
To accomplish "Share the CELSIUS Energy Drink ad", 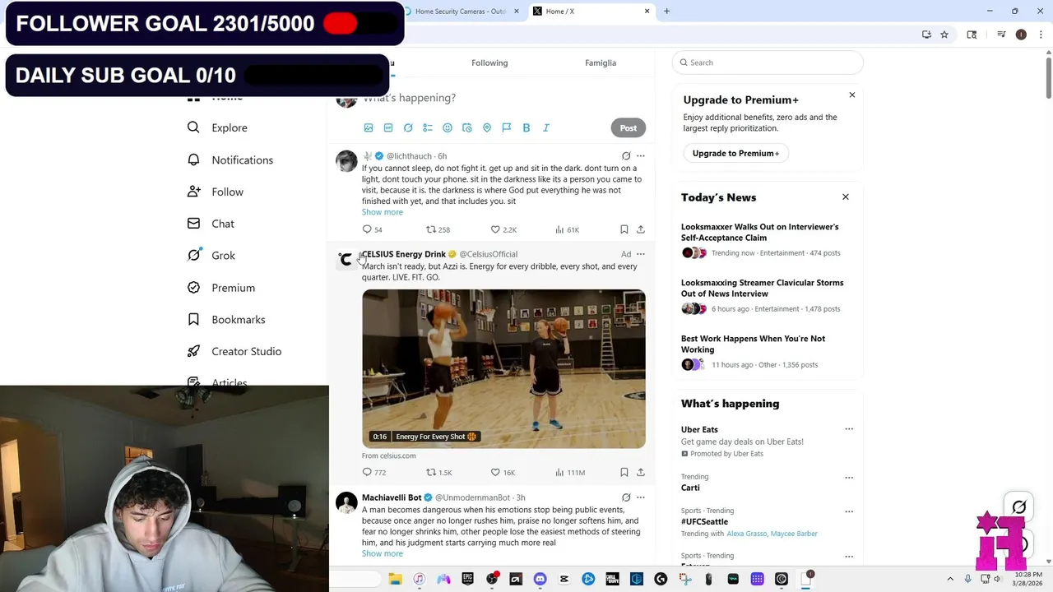I will (x=641, y=472).
